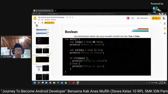Select the highlighted Boolean slide thumbnail

tap(43, 58)
